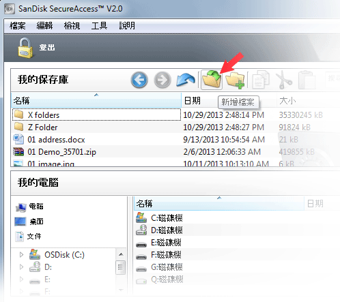Viewport: 340px width, 302px height.
Task: Click the 文件 documents icon in sidebar
Action: click(20, 237)
